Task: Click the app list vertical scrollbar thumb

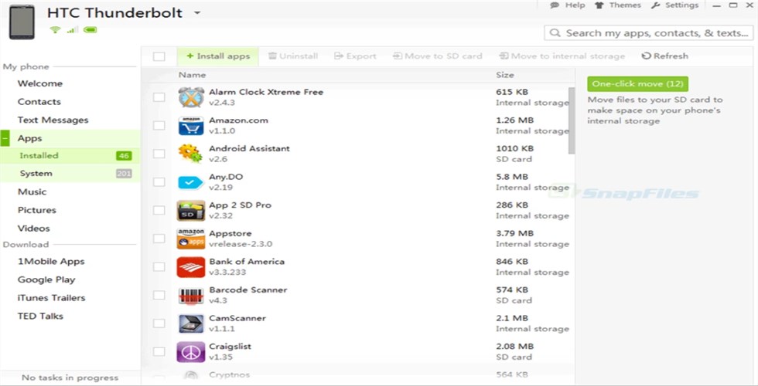Action: 572,120
